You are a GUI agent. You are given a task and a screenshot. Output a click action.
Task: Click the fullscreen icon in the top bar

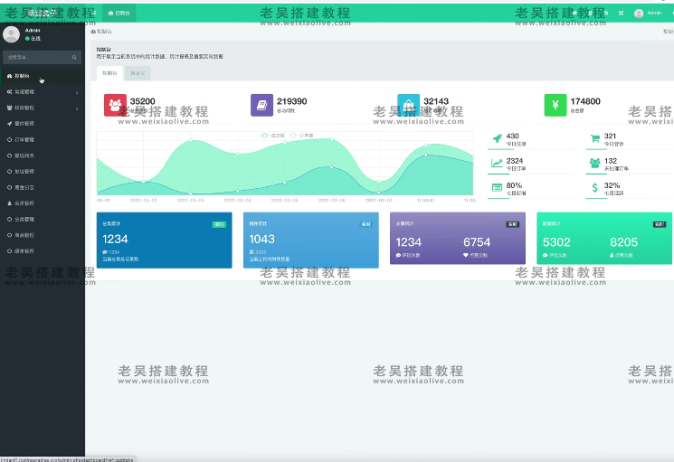pyautogui.click(x=621, y=14)
